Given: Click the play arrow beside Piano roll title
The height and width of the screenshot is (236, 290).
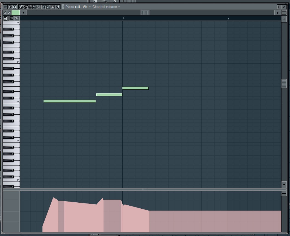Looking at the screenshot, I should 63,7.
